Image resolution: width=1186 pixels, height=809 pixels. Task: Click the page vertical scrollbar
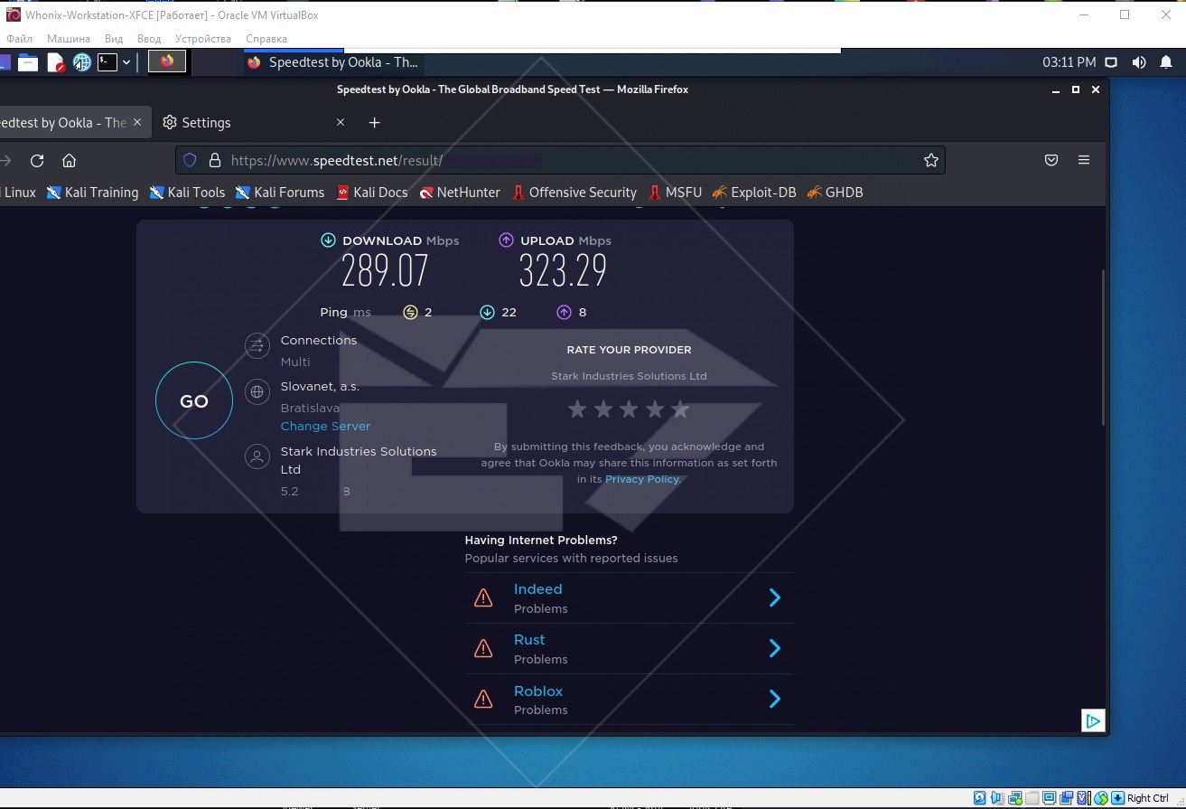(1103, 348)
